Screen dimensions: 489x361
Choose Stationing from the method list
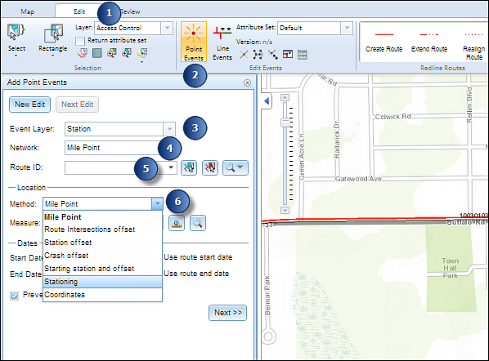pyautogui.click(x=102, y=282)
